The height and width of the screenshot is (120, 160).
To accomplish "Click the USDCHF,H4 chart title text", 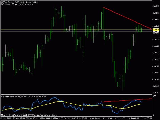I will click(7, 2).
